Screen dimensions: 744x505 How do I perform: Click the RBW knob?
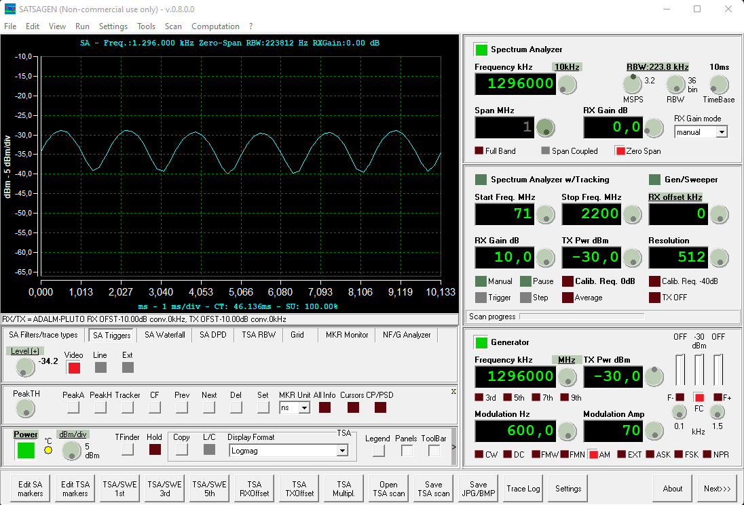675,85
